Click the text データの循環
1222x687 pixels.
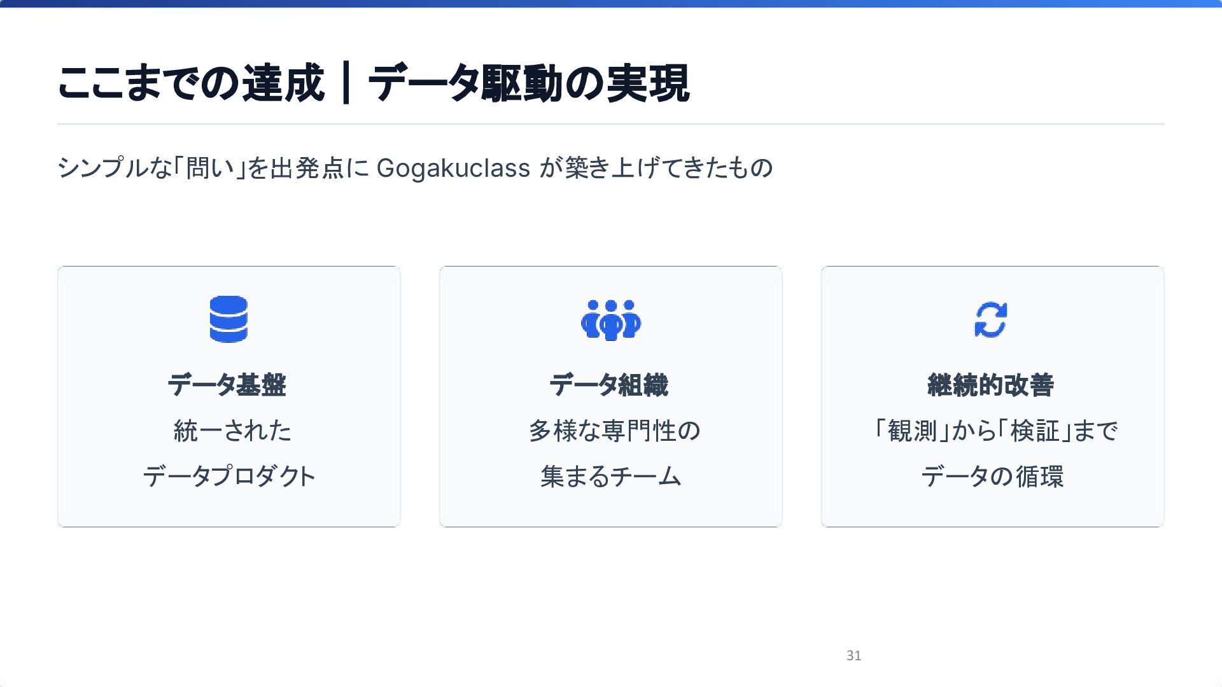(992, 476)
